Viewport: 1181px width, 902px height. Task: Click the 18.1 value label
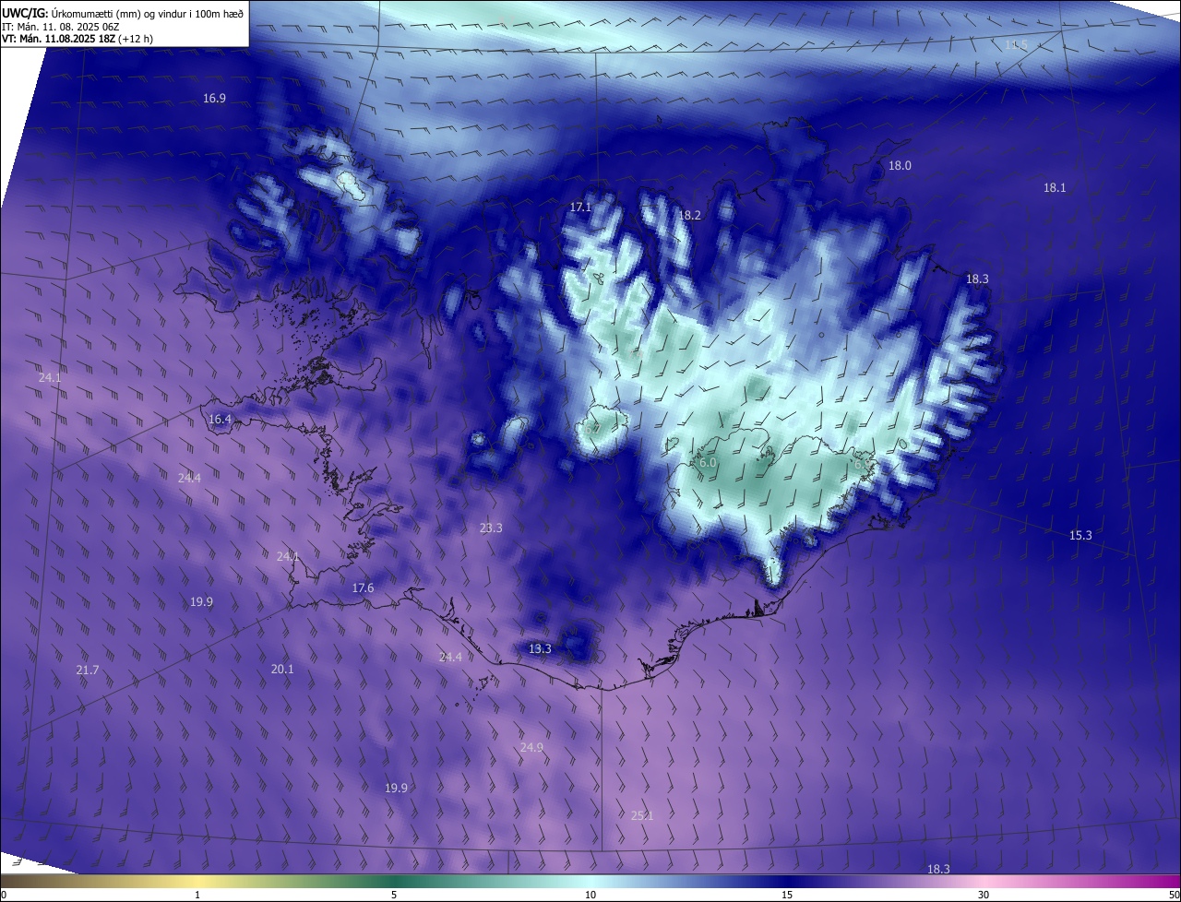tap(1055, 187)
